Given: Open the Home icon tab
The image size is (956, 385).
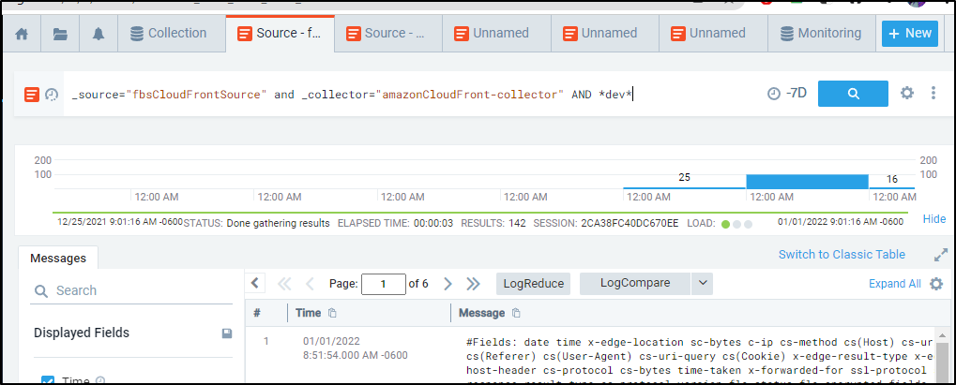Looking at the screenshot, I should pyautogui.click(x=22, y=35).
